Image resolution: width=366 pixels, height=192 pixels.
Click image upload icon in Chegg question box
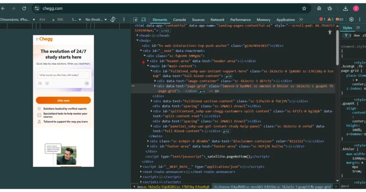pos(40,84)
